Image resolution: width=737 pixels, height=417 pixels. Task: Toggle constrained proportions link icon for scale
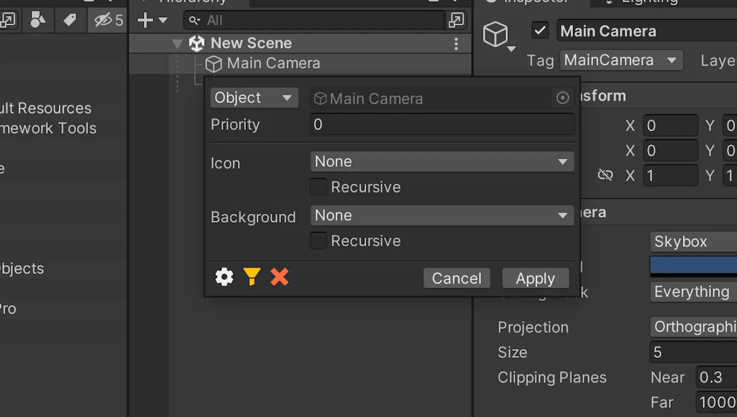605,175
